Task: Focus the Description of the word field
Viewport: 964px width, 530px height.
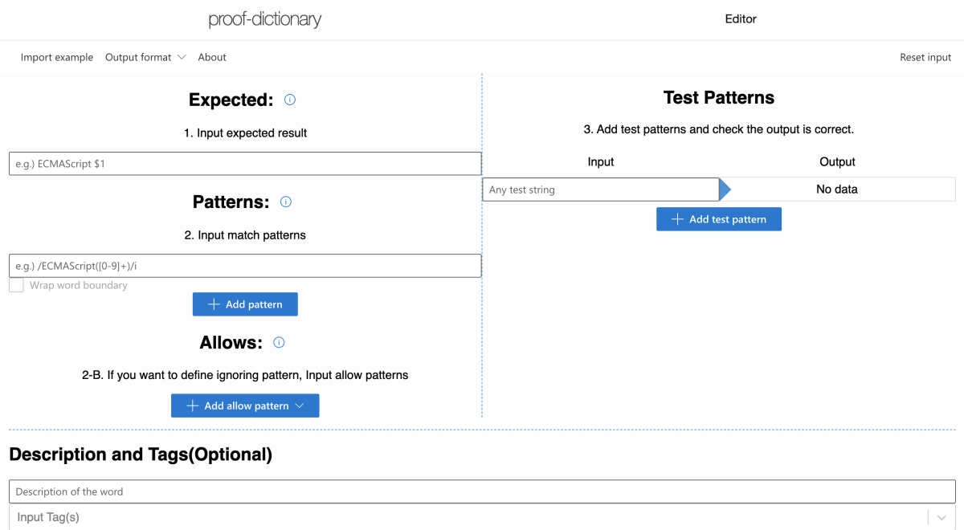Action: [482, 491]
